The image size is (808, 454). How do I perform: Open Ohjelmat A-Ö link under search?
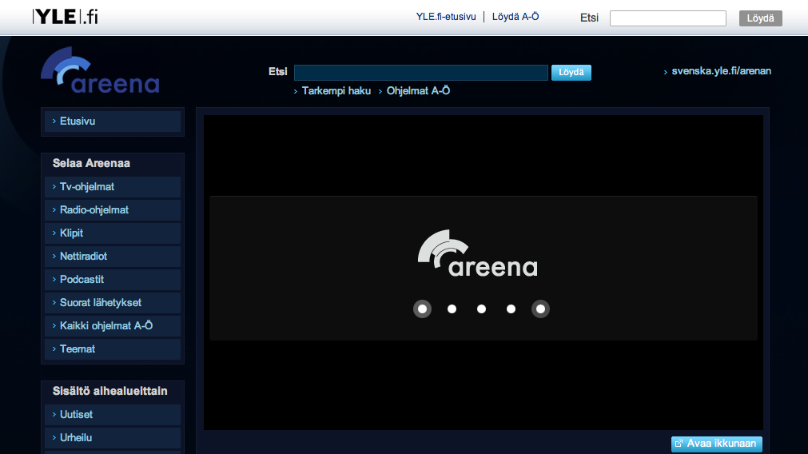coord(418,90)
